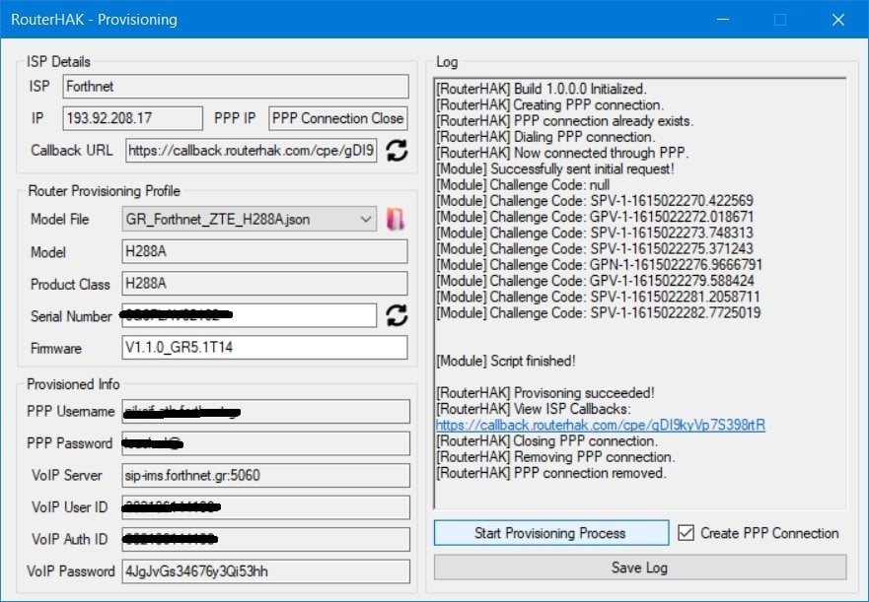This screenshot has width=869, height=602.
Task: Click the PPP IP field
Action: coord(338,118)
